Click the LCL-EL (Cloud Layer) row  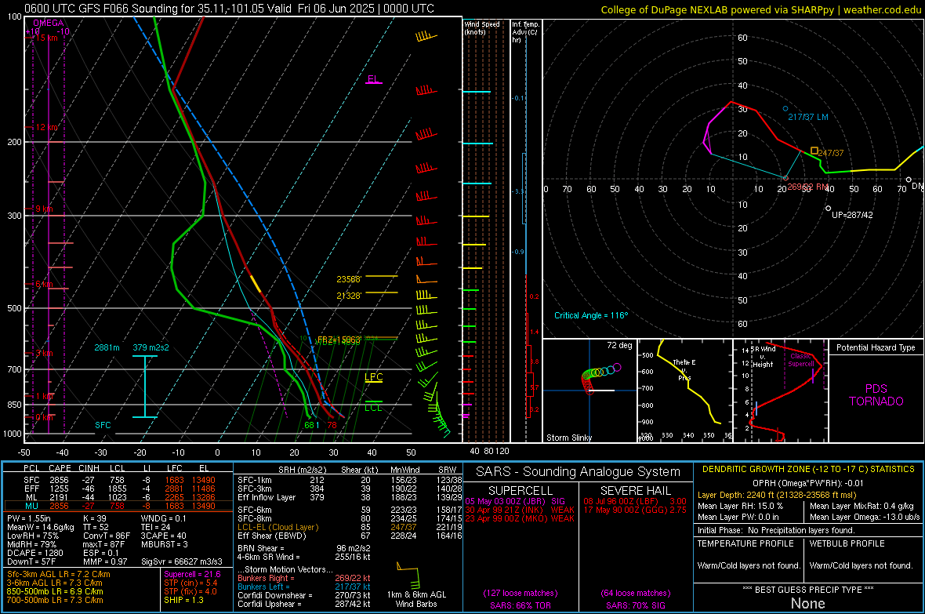click(x=350, y=527)
